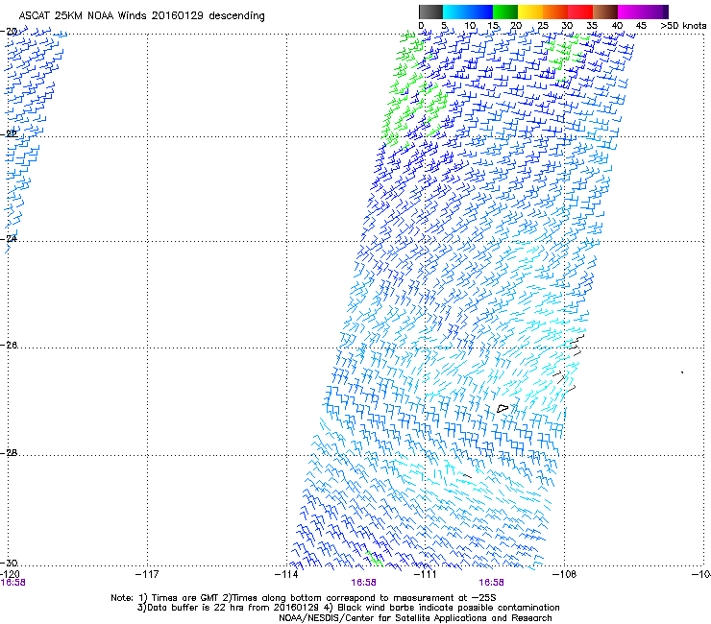Image resolution: width=711 pixels, height=624 pixels.
Task: Click the -114 longitude axis label
Action: point(286,574)
